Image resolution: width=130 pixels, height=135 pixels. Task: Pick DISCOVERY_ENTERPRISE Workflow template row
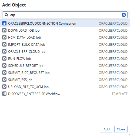[x=65, y=94]
